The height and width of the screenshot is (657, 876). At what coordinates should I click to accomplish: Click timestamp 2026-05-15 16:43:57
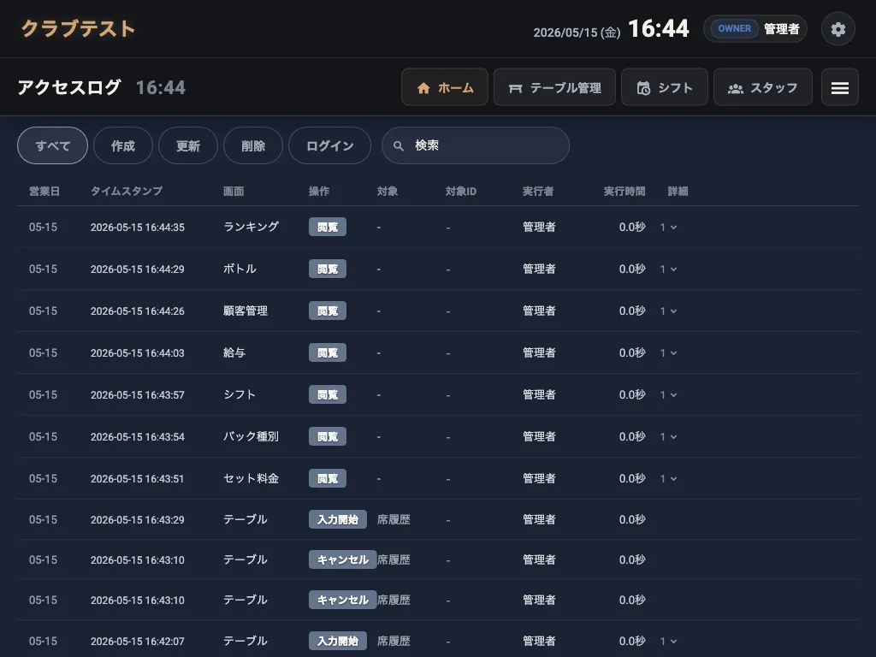[x=138, y=395]
